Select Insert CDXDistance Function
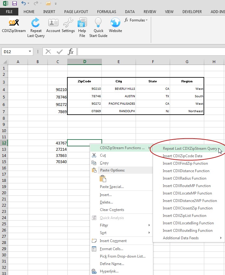 point(189,171)
